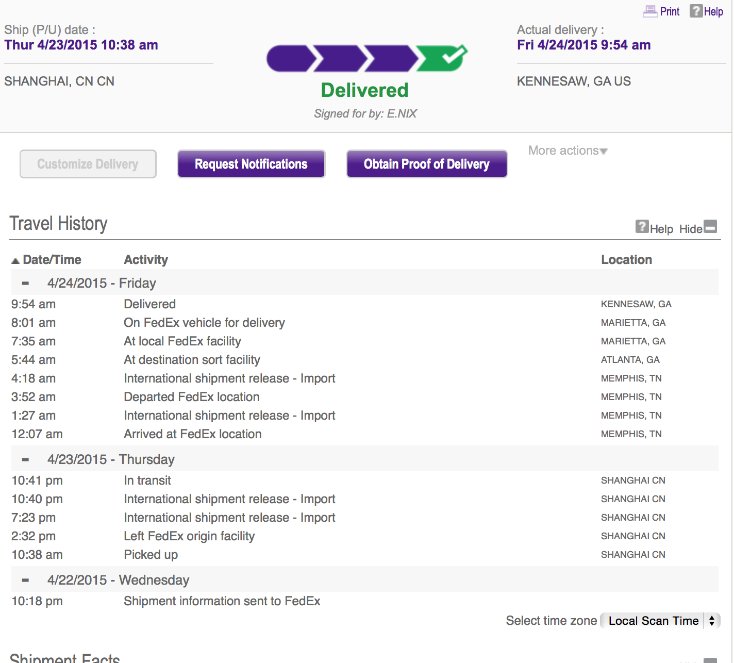The image size is (734, 663).
Task: Click the ATLANTA, GA location
Action: pos(630,360)
